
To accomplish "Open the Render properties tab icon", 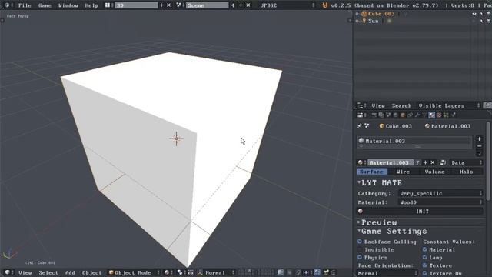I will coord(374,115).
